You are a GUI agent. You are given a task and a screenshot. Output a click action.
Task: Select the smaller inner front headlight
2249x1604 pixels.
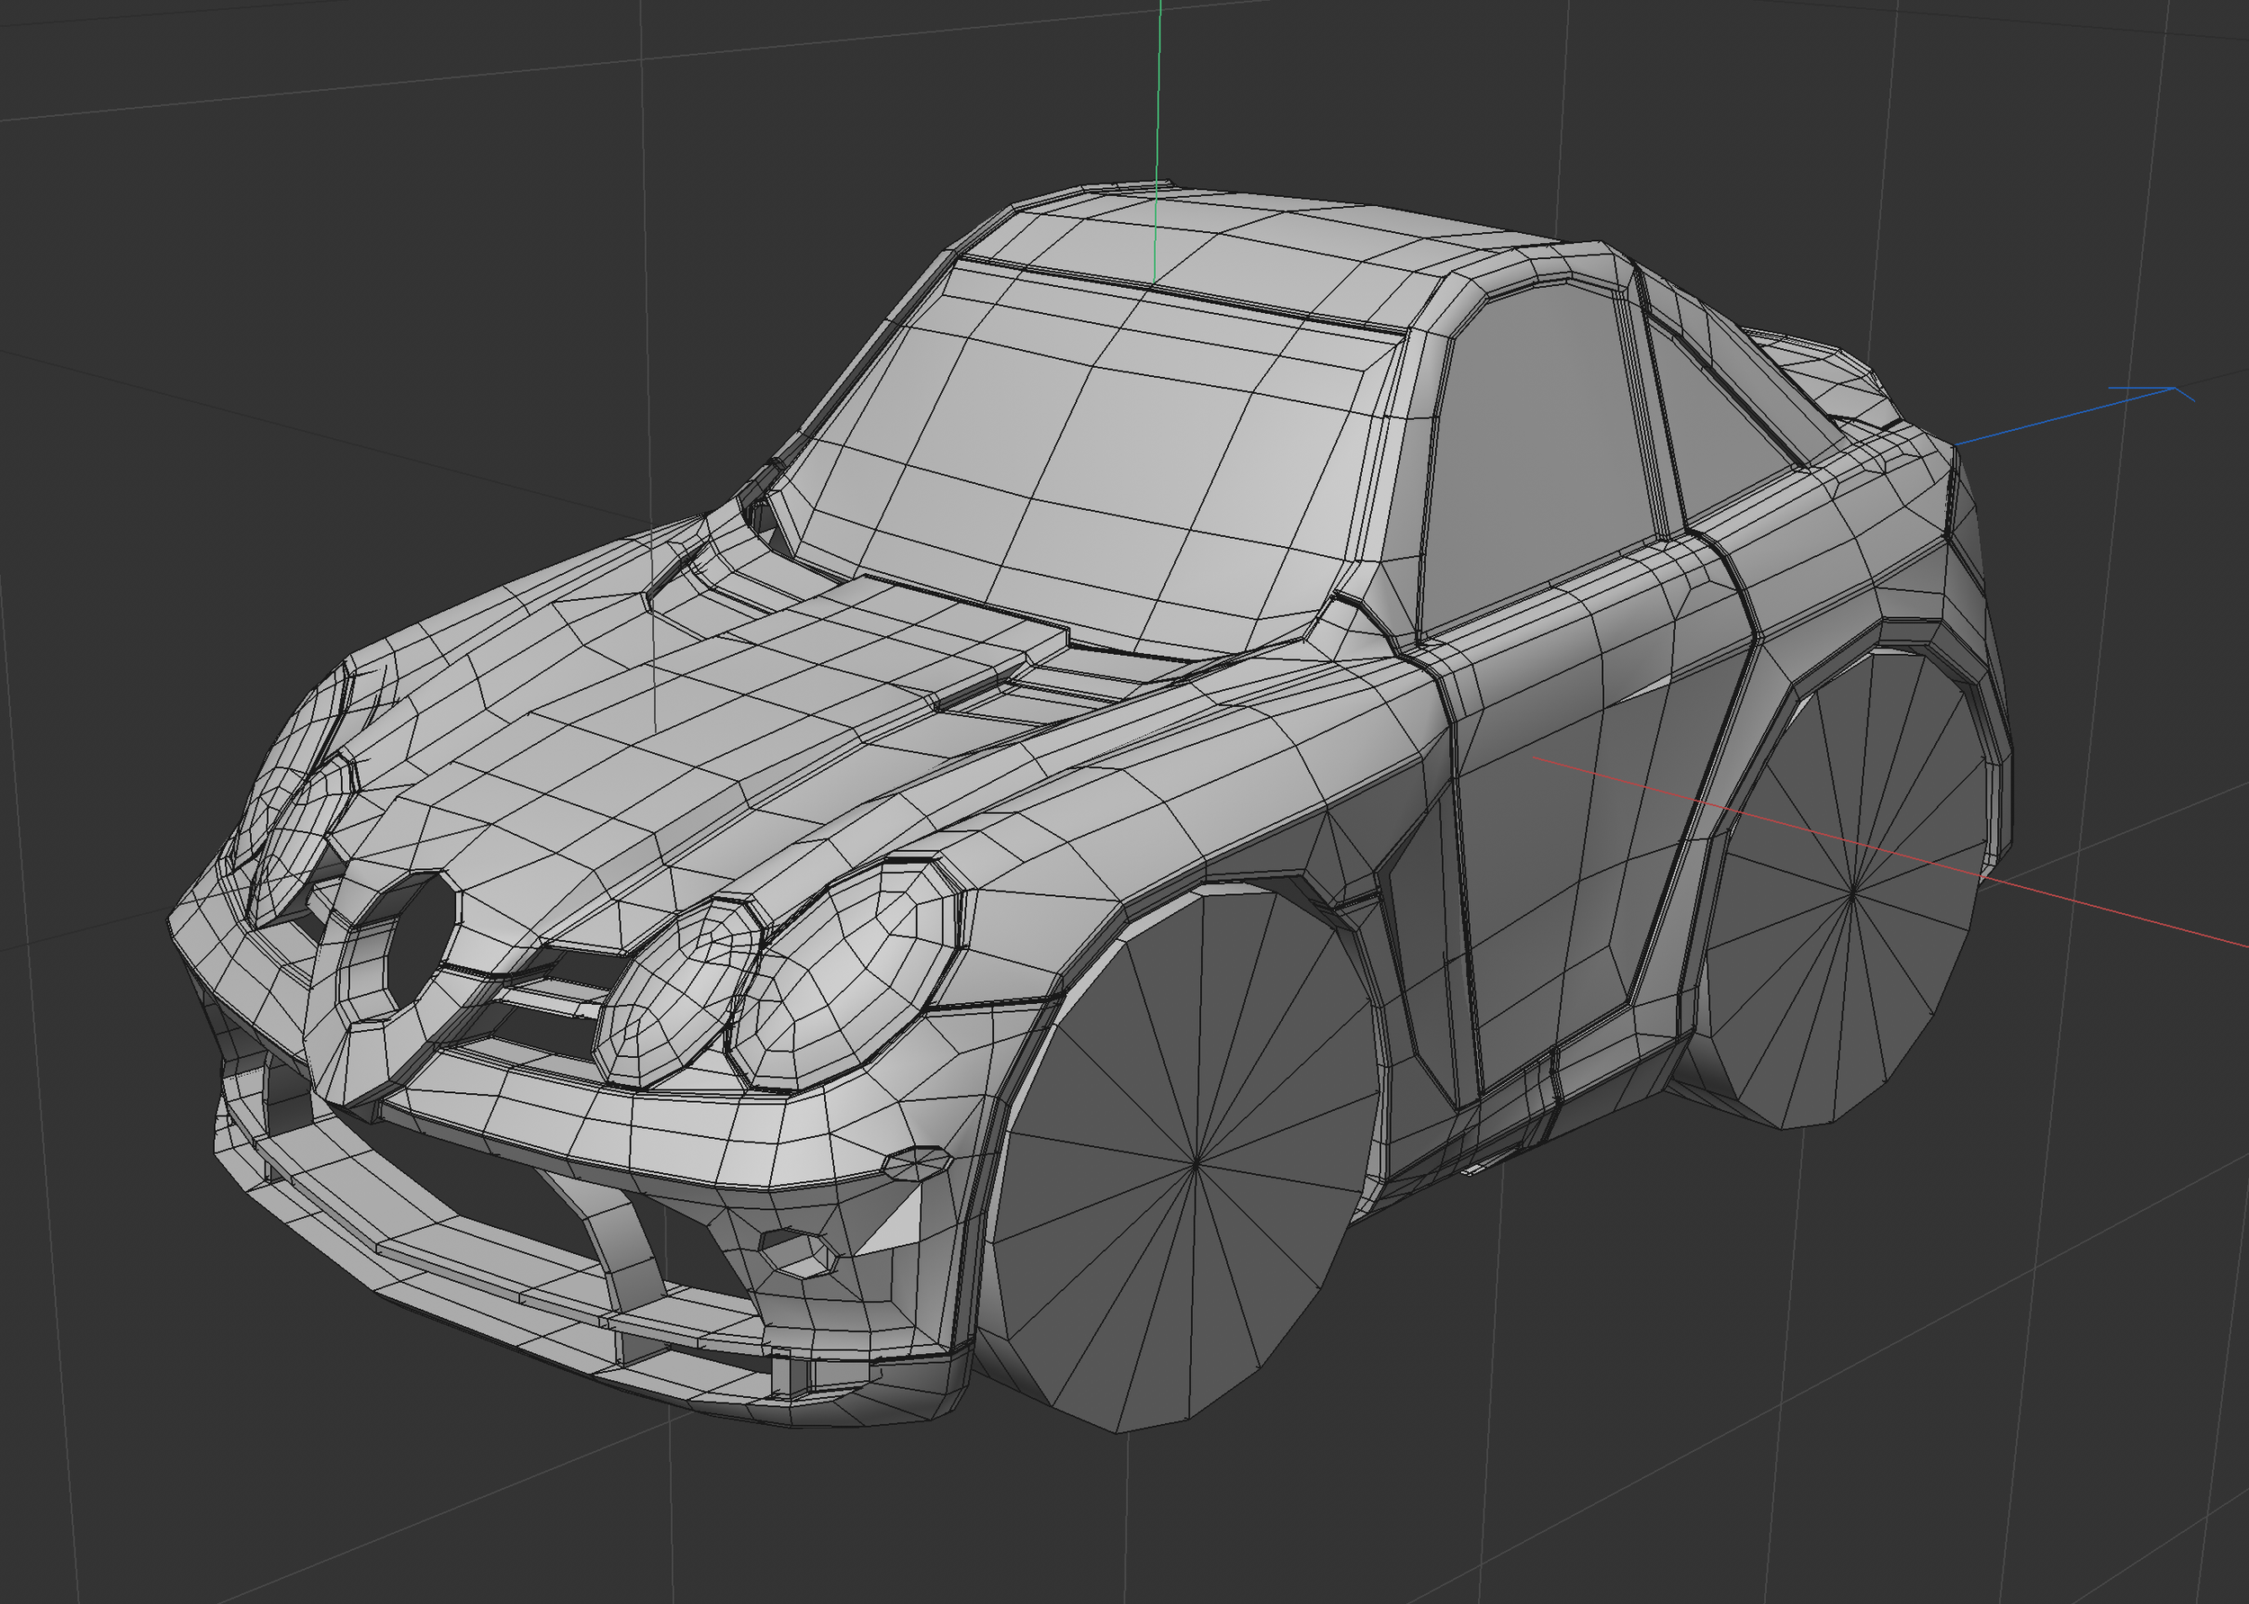coord(676,995)
